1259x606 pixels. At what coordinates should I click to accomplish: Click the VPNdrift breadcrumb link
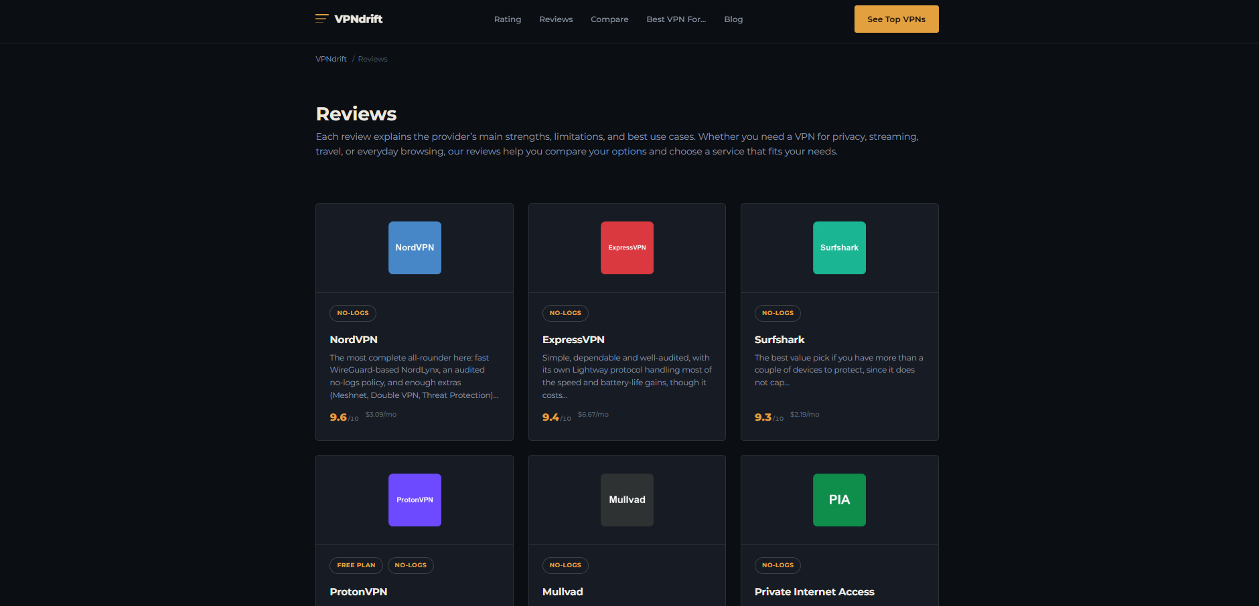(331, 59)
